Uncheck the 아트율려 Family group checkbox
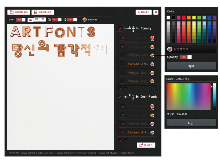This screenshot has width=220, height=160. coord(120,28)
